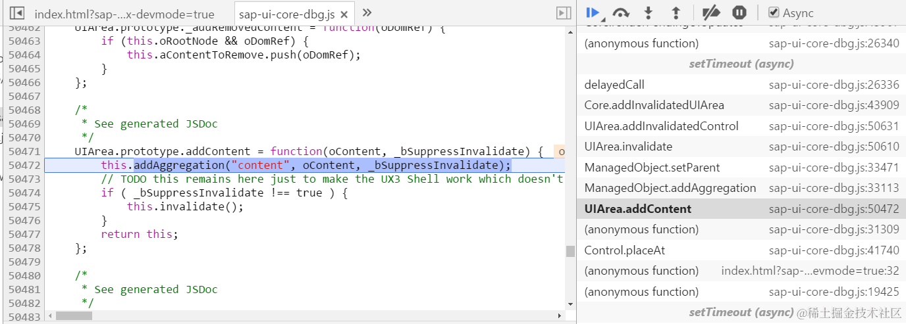Toggle the Async checkbox
Viewport: 906px width, 324px height.
pyautogui.click(x=774, y=12)
